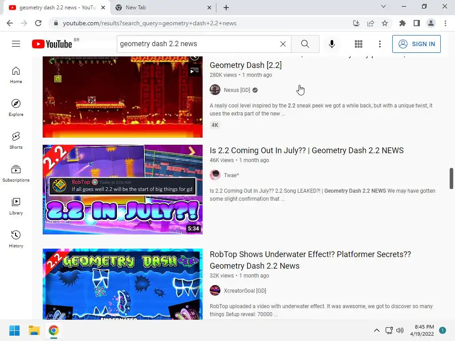455x341 pixels.
Task: Click the Nexus [GD] channel avatar
Action: (x=215, y=90)
